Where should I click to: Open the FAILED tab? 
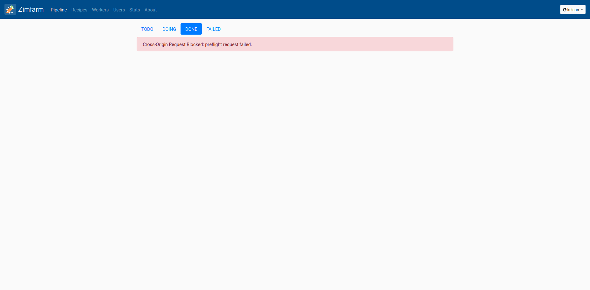pos(213,29)
